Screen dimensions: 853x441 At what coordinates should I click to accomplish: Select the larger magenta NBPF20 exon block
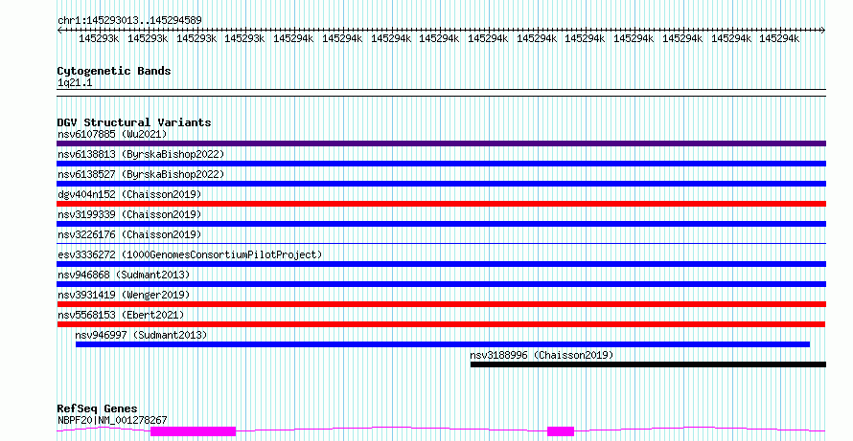(193, 431)
